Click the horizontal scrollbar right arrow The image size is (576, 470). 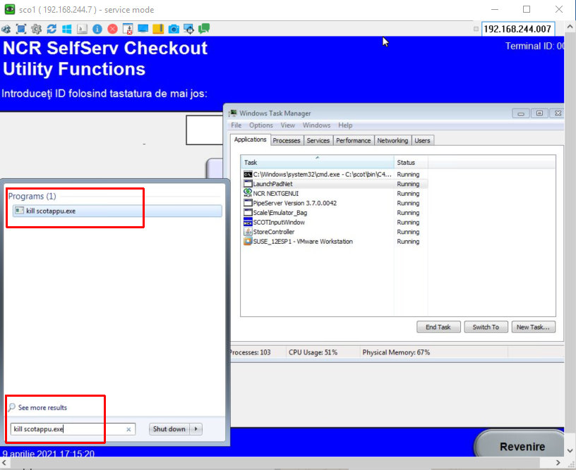point(558,463)
